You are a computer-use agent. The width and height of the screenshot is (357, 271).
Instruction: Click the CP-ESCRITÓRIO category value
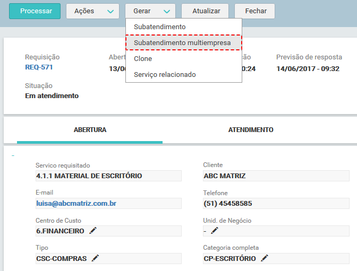(229, 258)
